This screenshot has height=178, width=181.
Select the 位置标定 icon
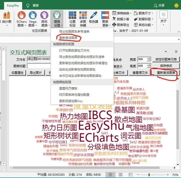point(73,19)
